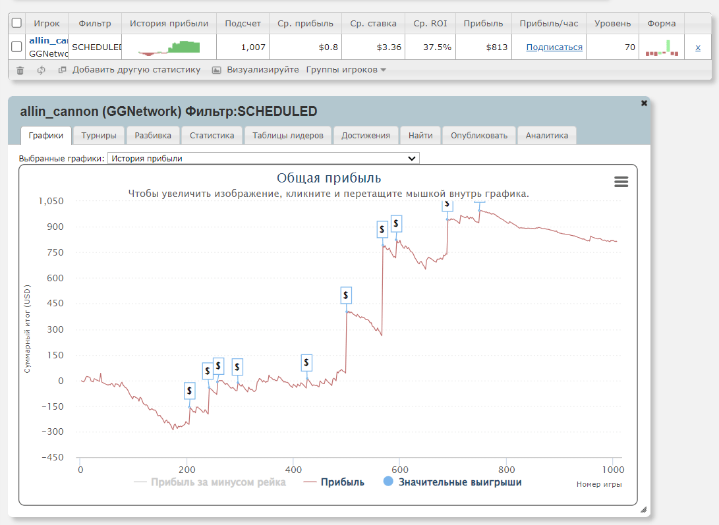The image size is (719, 525).
Task: Open the chart hamburger menu
Action: [x=621, y=182]
